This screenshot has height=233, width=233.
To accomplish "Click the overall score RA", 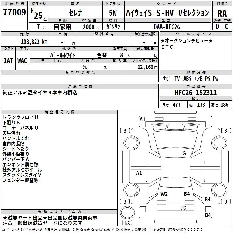I will [x=222, y=13].
